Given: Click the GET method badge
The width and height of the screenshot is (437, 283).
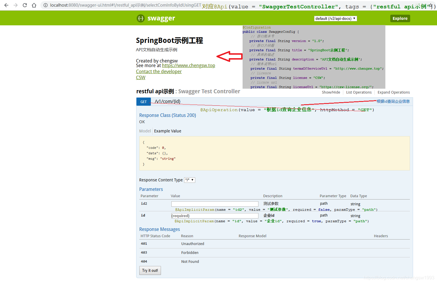Looking at the screenshot, I should click(144, 102).
